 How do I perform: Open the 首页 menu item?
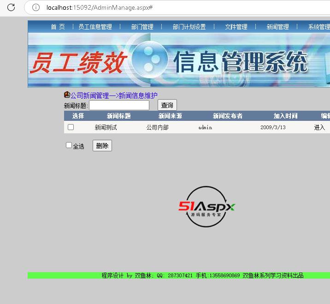[58, 27]
